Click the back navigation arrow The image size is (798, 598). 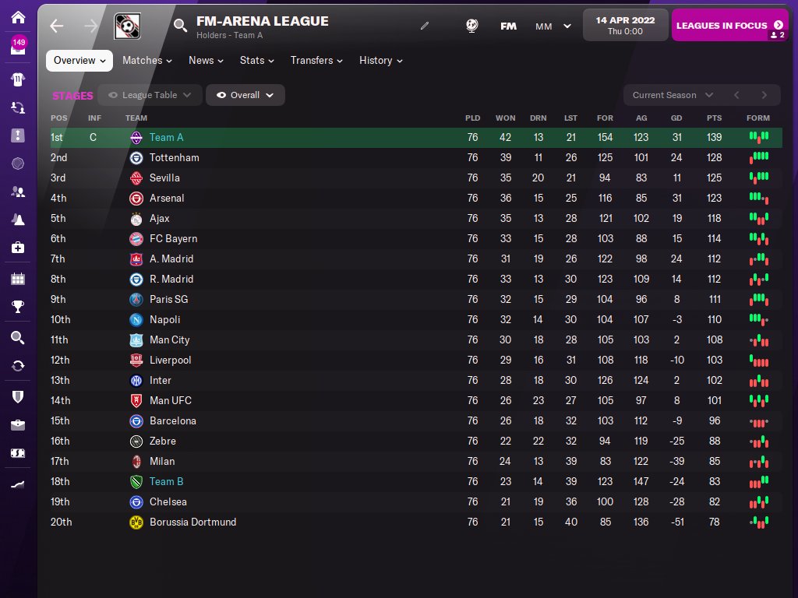click(57, 26)
